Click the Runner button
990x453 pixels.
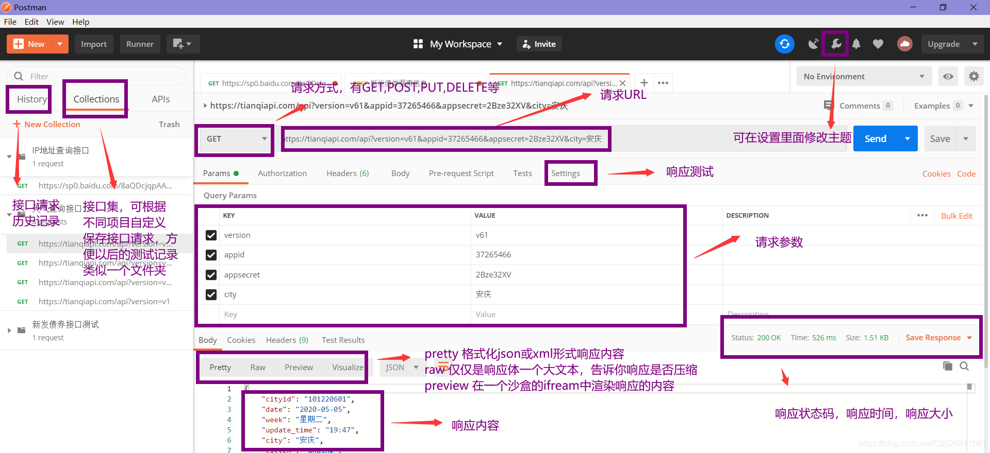140,44
